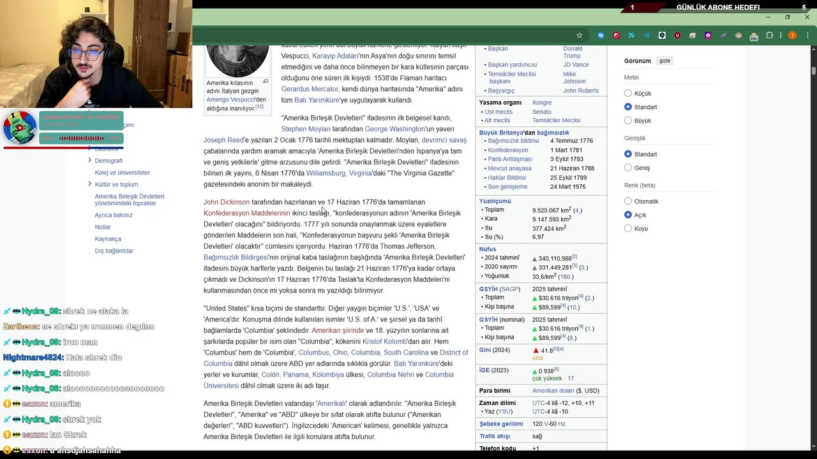Open the stacked-windows extension icon
Viewport: 817px width, 459px height.
click(x=693, y=36)
